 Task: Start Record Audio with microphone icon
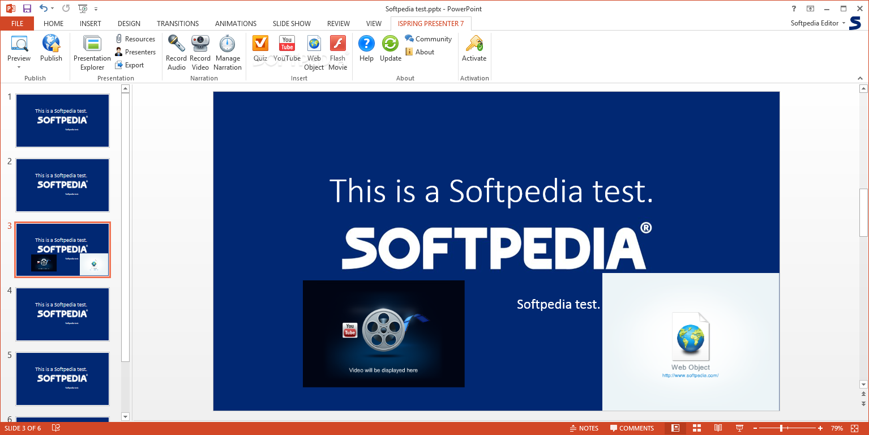tap(176, 44)
